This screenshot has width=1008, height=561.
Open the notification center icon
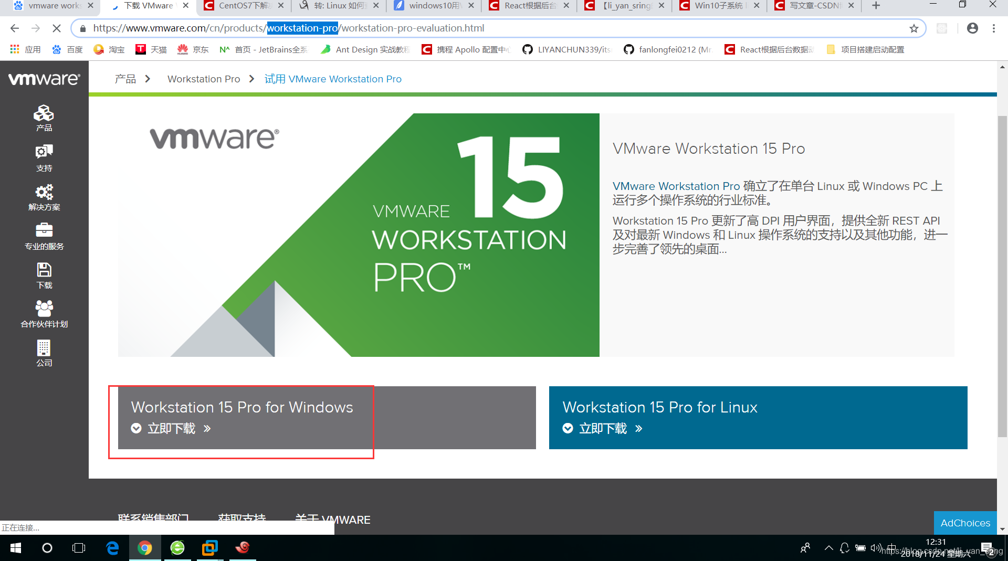pos(987,548)
